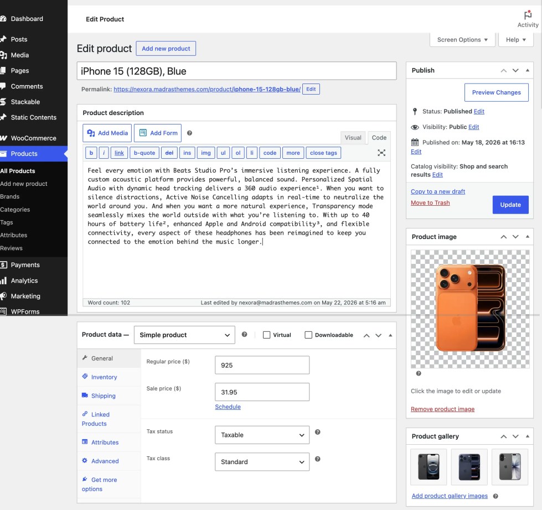Open the Tax status Taxable dropdown
The width and height of the screenshot is (542, 510).
[x=262, y=435]
